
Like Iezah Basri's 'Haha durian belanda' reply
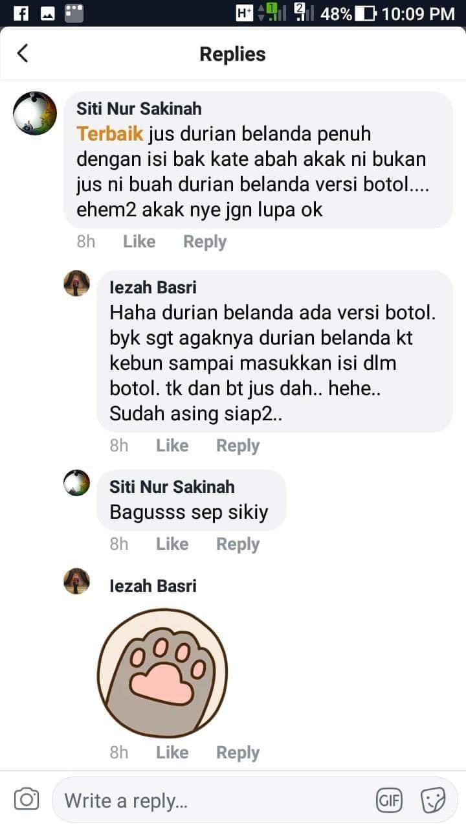pyautogui.click(x=172, y=446)
